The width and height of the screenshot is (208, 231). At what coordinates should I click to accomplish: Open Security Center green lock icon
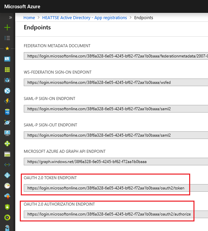pos(7,207)
